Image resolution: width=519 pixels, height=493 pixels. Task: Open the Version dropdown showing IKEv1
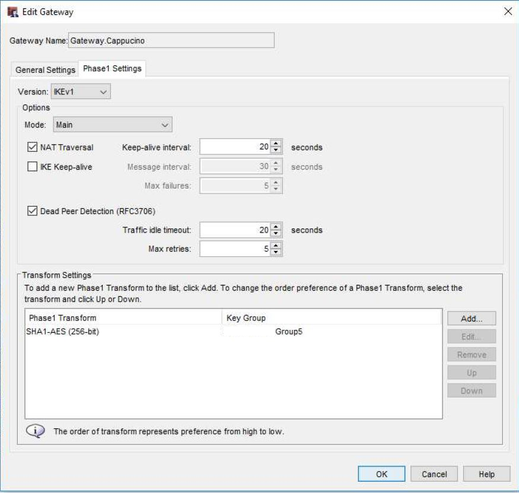[81, 92]
